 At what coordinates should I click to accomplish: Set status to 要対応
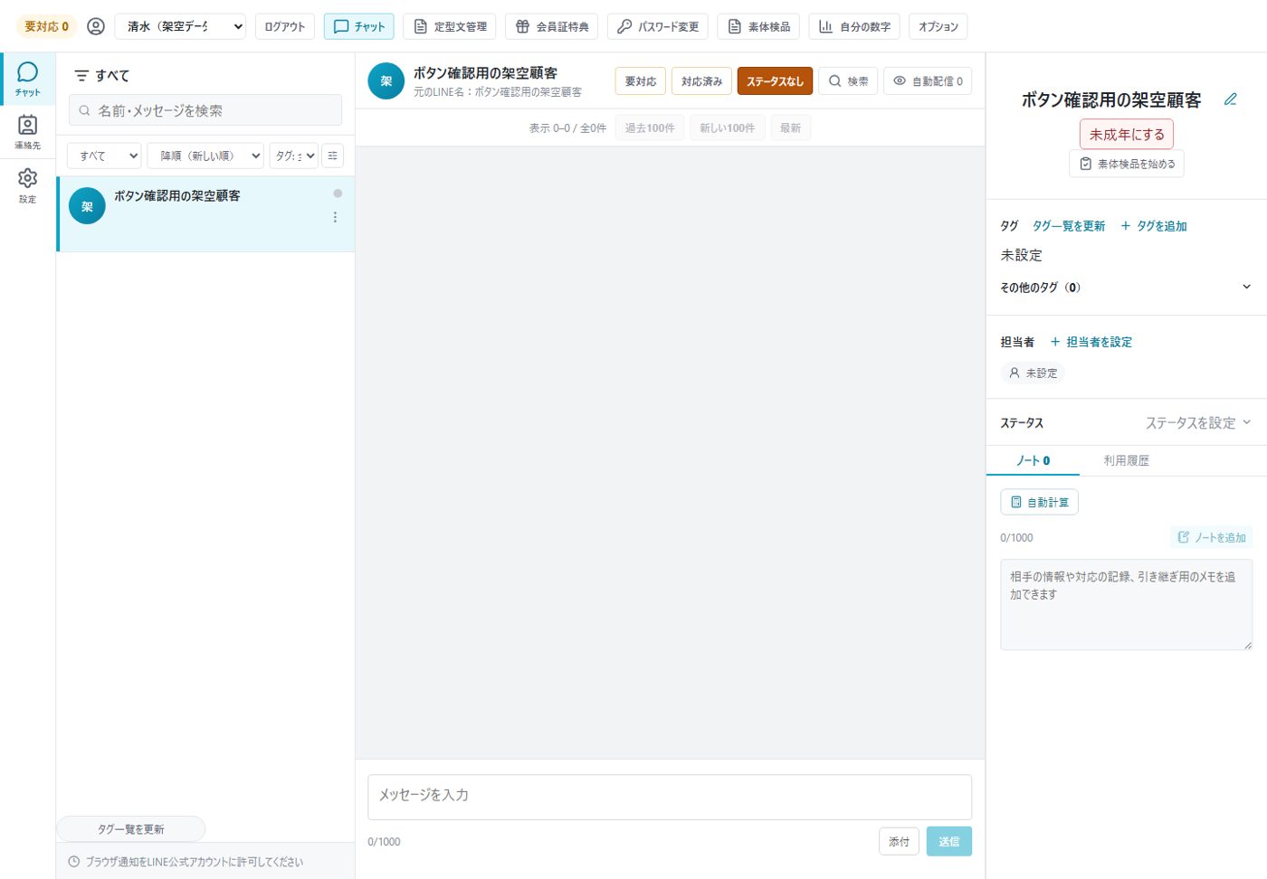[641, 81]
